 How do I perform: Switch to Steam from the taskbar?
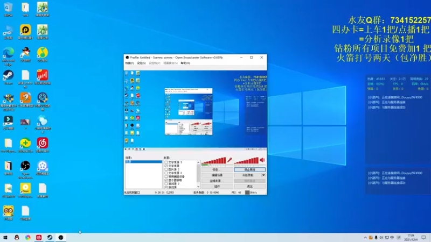click(50, 237)
